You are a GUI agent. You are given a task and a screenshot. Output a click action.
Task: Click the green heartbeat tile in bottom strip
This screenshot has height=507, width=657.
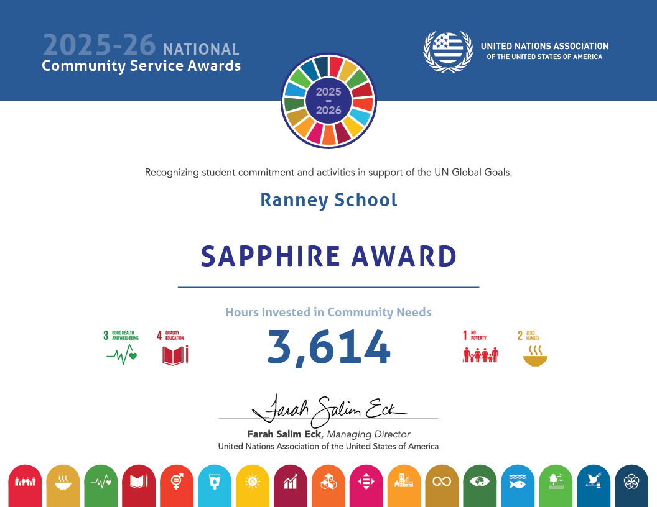pos(101,486)
